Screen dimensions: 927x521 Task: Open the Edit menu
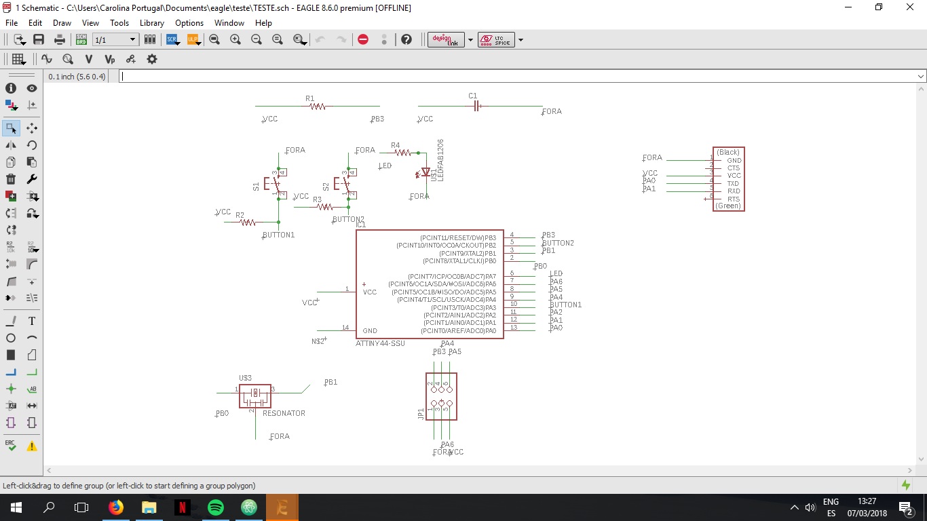(35, 23)
